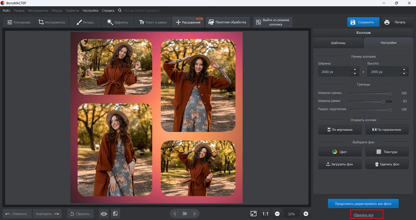Click the fit-to-screen icon

click(253, 214)
